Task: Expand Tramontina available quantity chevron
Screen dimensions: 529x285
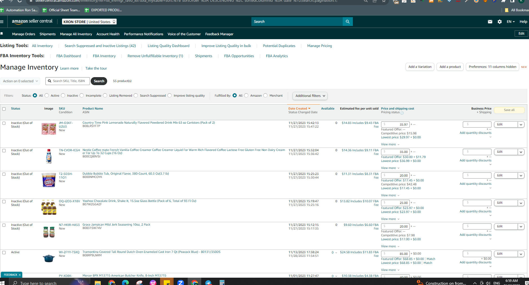Action: [336, 253]
